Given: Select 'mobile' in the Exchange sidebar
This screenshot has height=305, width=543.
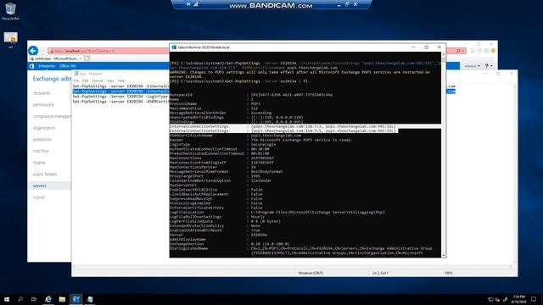Looking at the screenshot, I should coord(39,163).
